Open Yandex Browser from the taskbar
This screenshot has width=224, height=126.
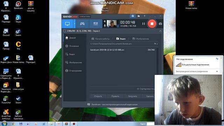click(x=58, y=124)
